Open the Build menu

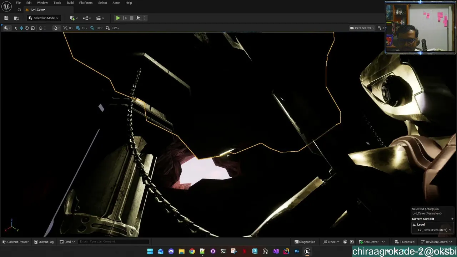(x=70, y=3)
